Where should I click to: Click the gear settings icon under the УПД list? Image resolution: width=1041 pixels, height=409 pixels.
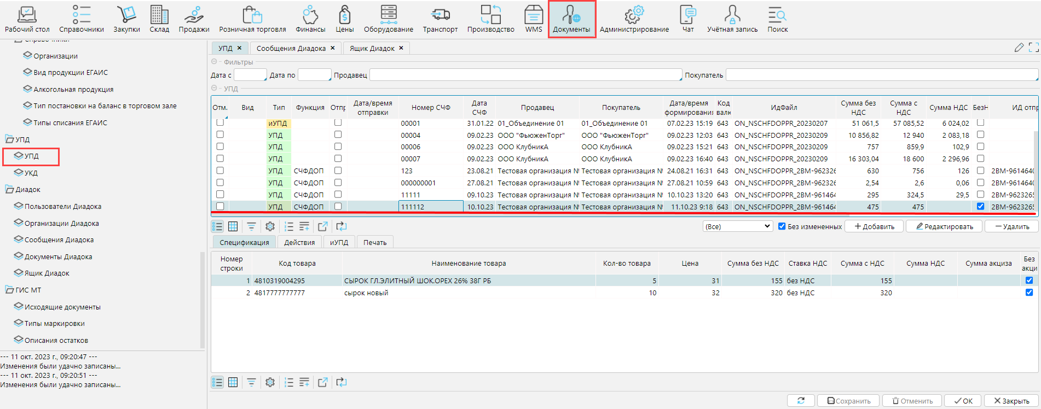pyautogui.click(x=270, y=226)
